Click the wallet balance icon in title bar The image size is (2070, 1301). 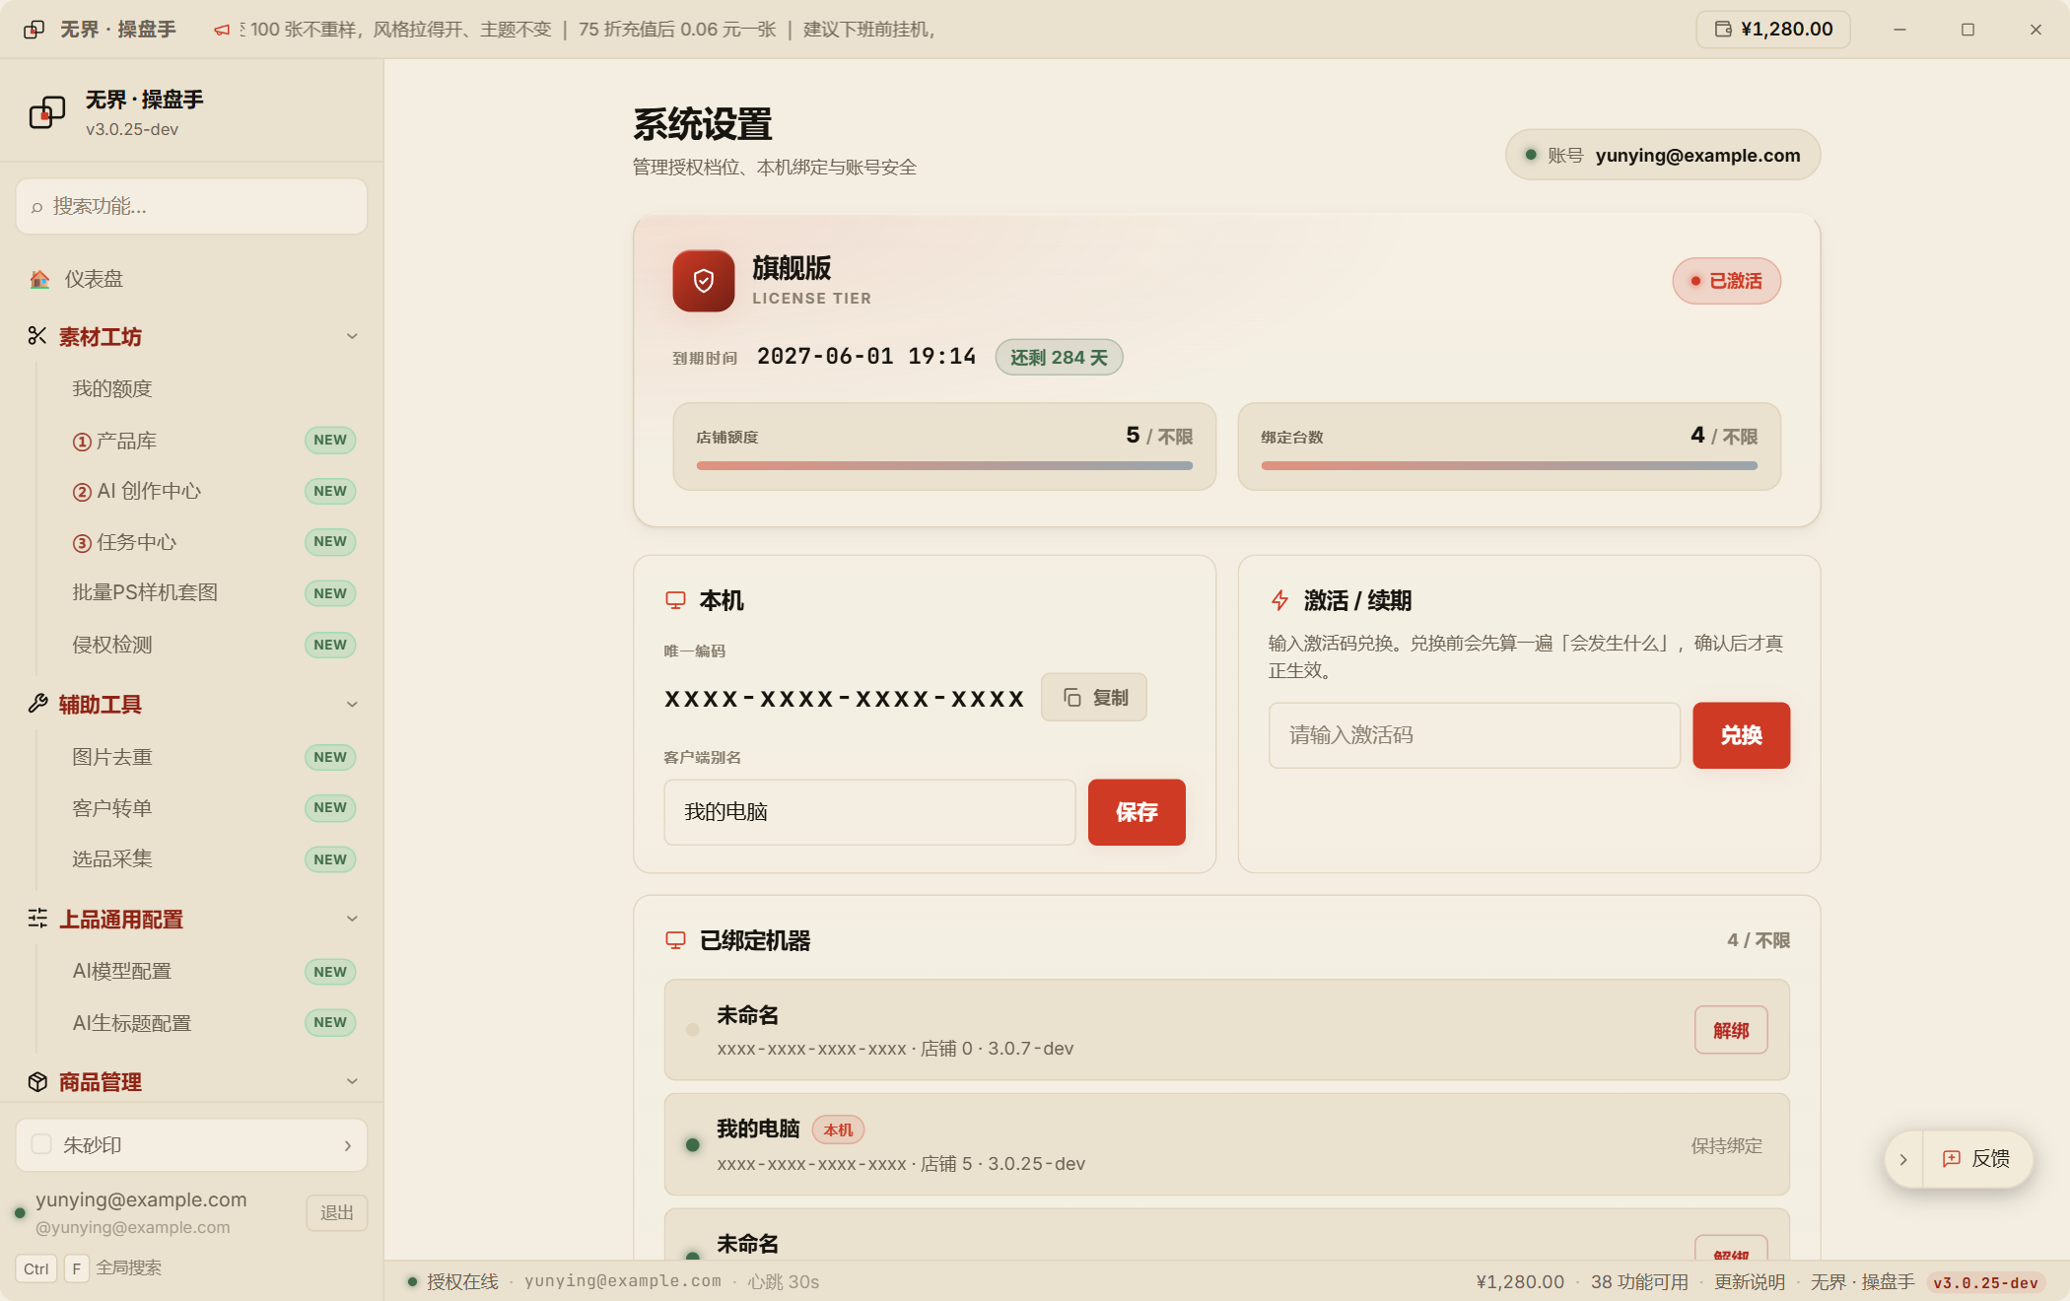[x=1723, y=29]
